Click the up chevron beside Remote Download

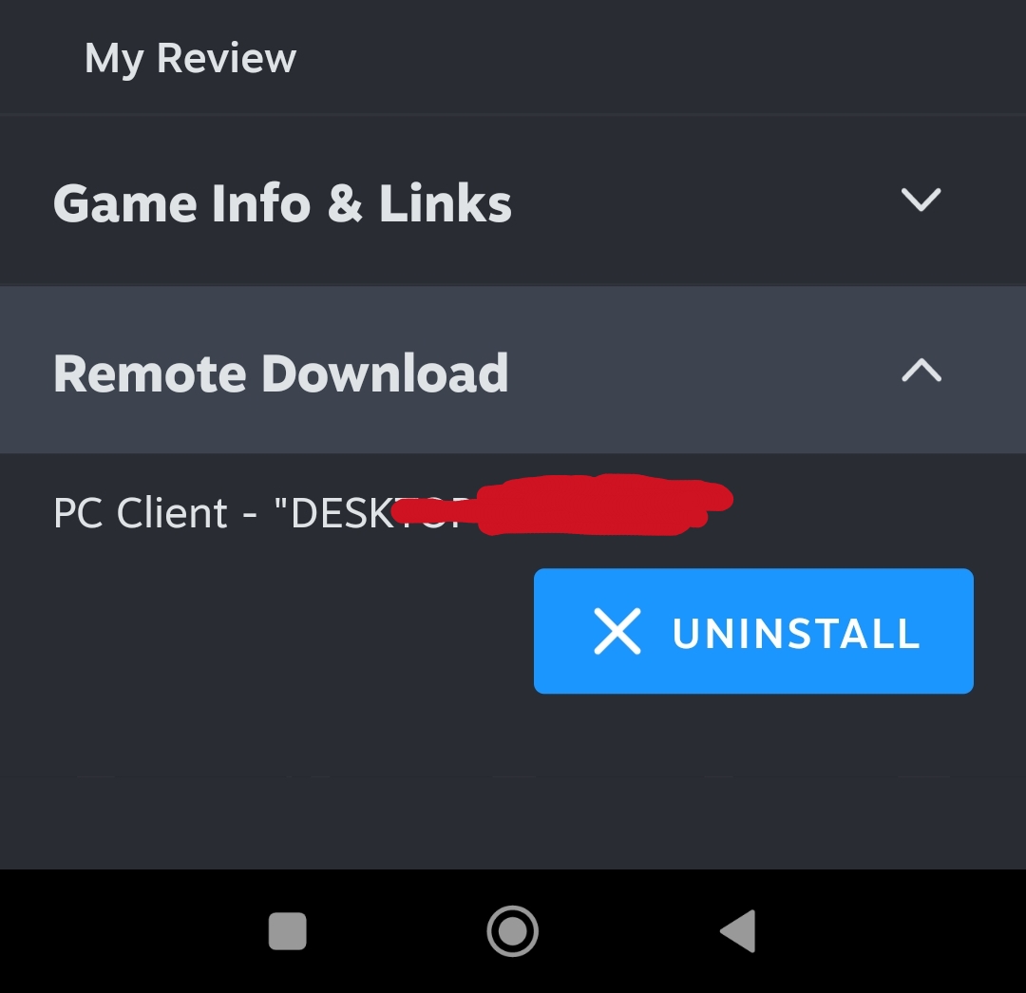coord(921,370)
